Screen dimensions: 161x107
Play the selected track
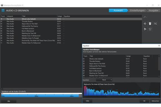click(x=145, y=29)
